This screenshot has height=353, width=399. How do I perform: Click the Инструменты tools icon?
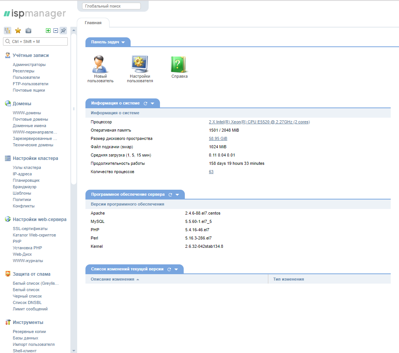click(8, 322)
